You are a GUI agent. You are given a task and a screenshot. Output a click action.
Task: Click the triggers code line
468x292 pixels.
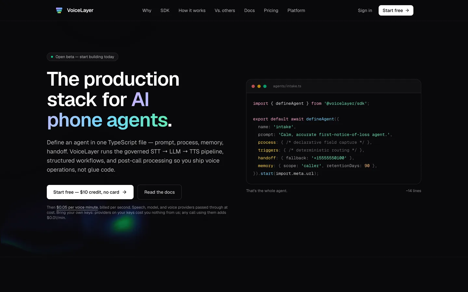coord(311,150)
